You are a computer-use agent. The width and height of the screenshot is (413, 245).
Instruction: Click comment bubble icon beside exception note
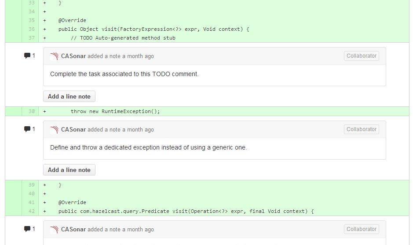coord(27,129)
